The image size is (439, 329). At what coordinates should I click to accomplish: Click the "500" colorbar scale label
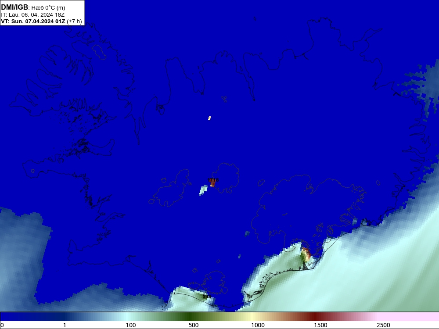click(x=194, y=325)
